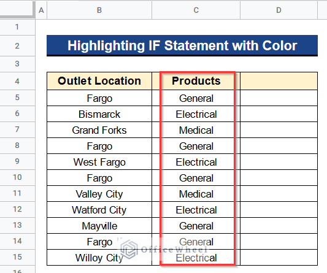Select row 9 header
The height and width of the screenshot is (273, 327).
pos(17,161)
